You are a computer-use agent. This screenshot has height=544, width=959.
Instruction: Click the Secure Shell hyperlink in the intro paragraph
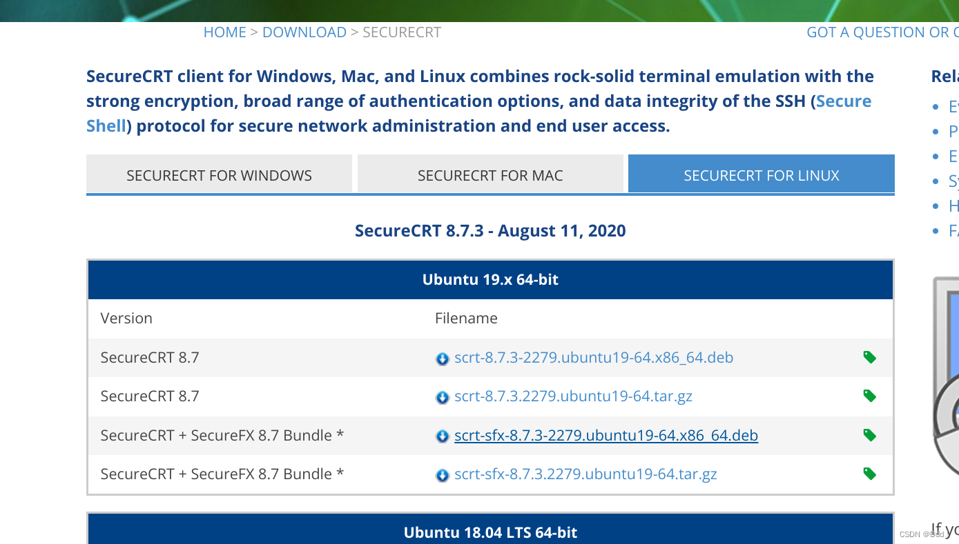[x=843, y=101]
